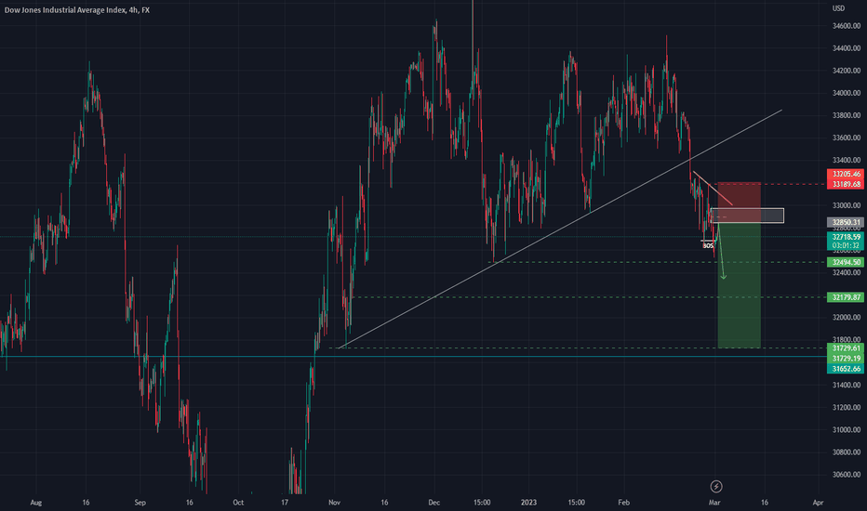Select the green 31729.61 price label

point(846,348)
